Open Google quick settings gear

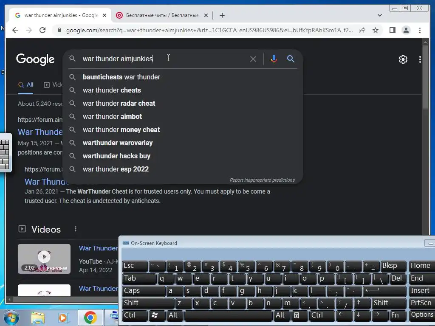(x=403, y=59)
